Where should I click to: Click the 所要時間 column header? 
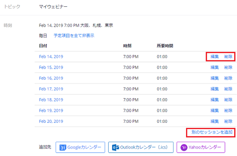point(165,46)
